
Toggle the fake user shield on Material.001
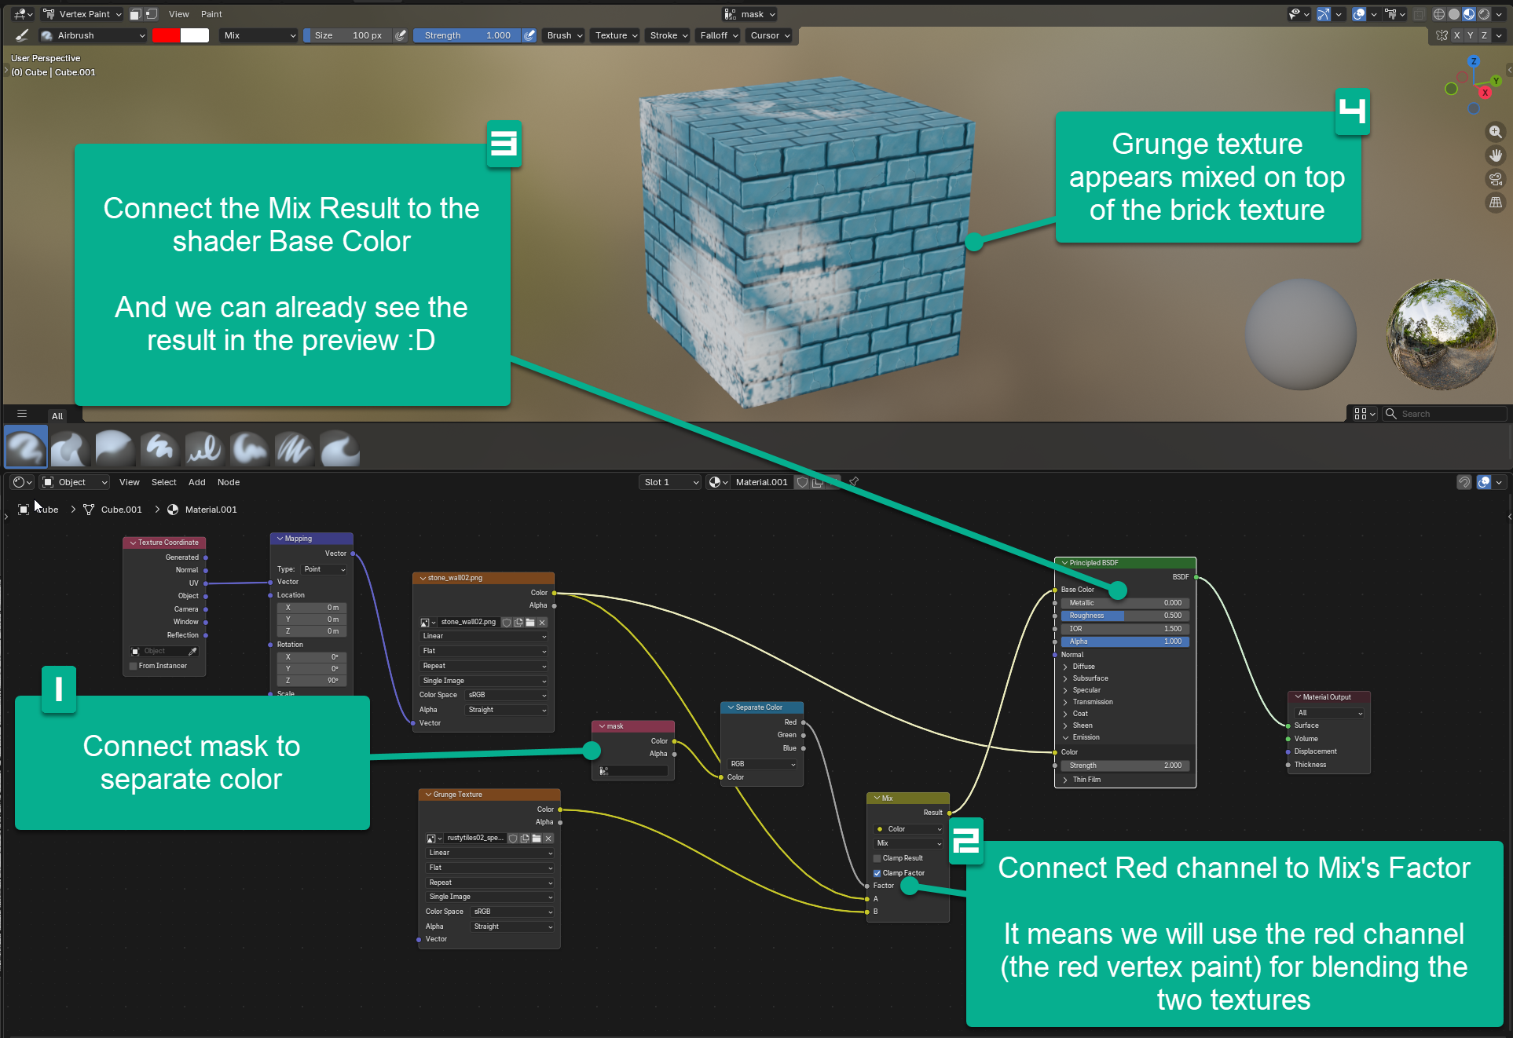(x=802, y=482)
